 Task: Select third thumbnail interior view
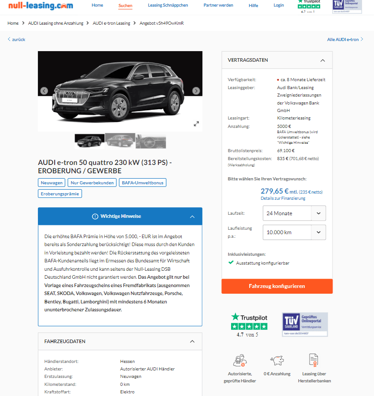[x=151, y=142]
